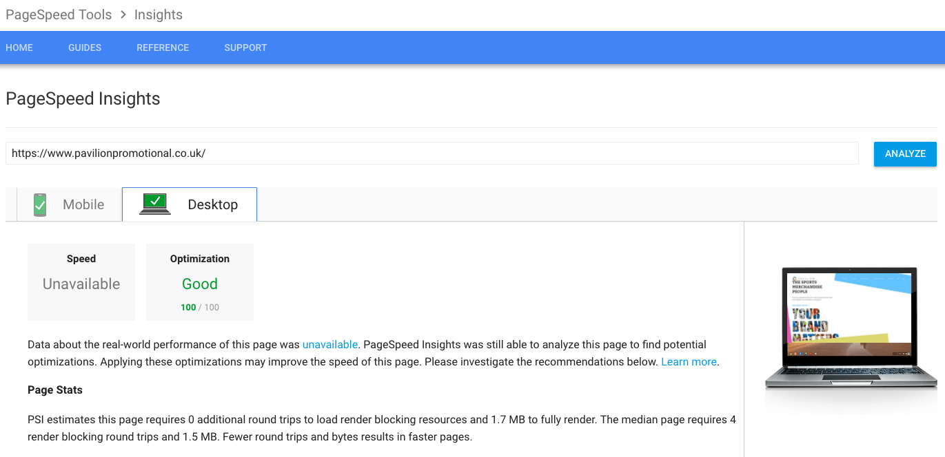The height and width of the screenshot is (457, 945).
Task: Click the Mobile phone icon
Action: (x=40, y=204)
